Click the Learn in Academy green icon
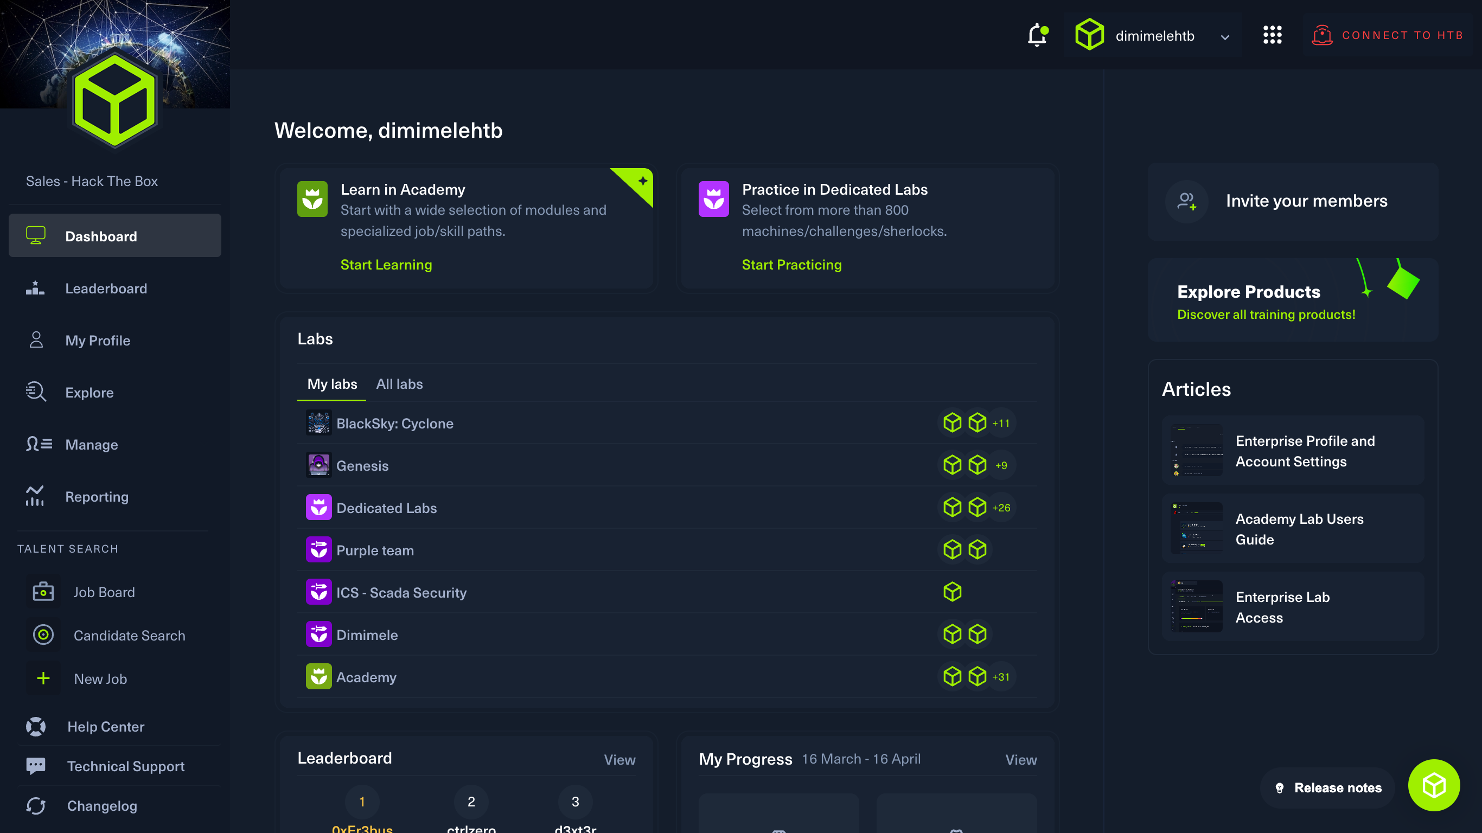The height and width of the screenshot is (833, 1482). [x=312, y=199]
